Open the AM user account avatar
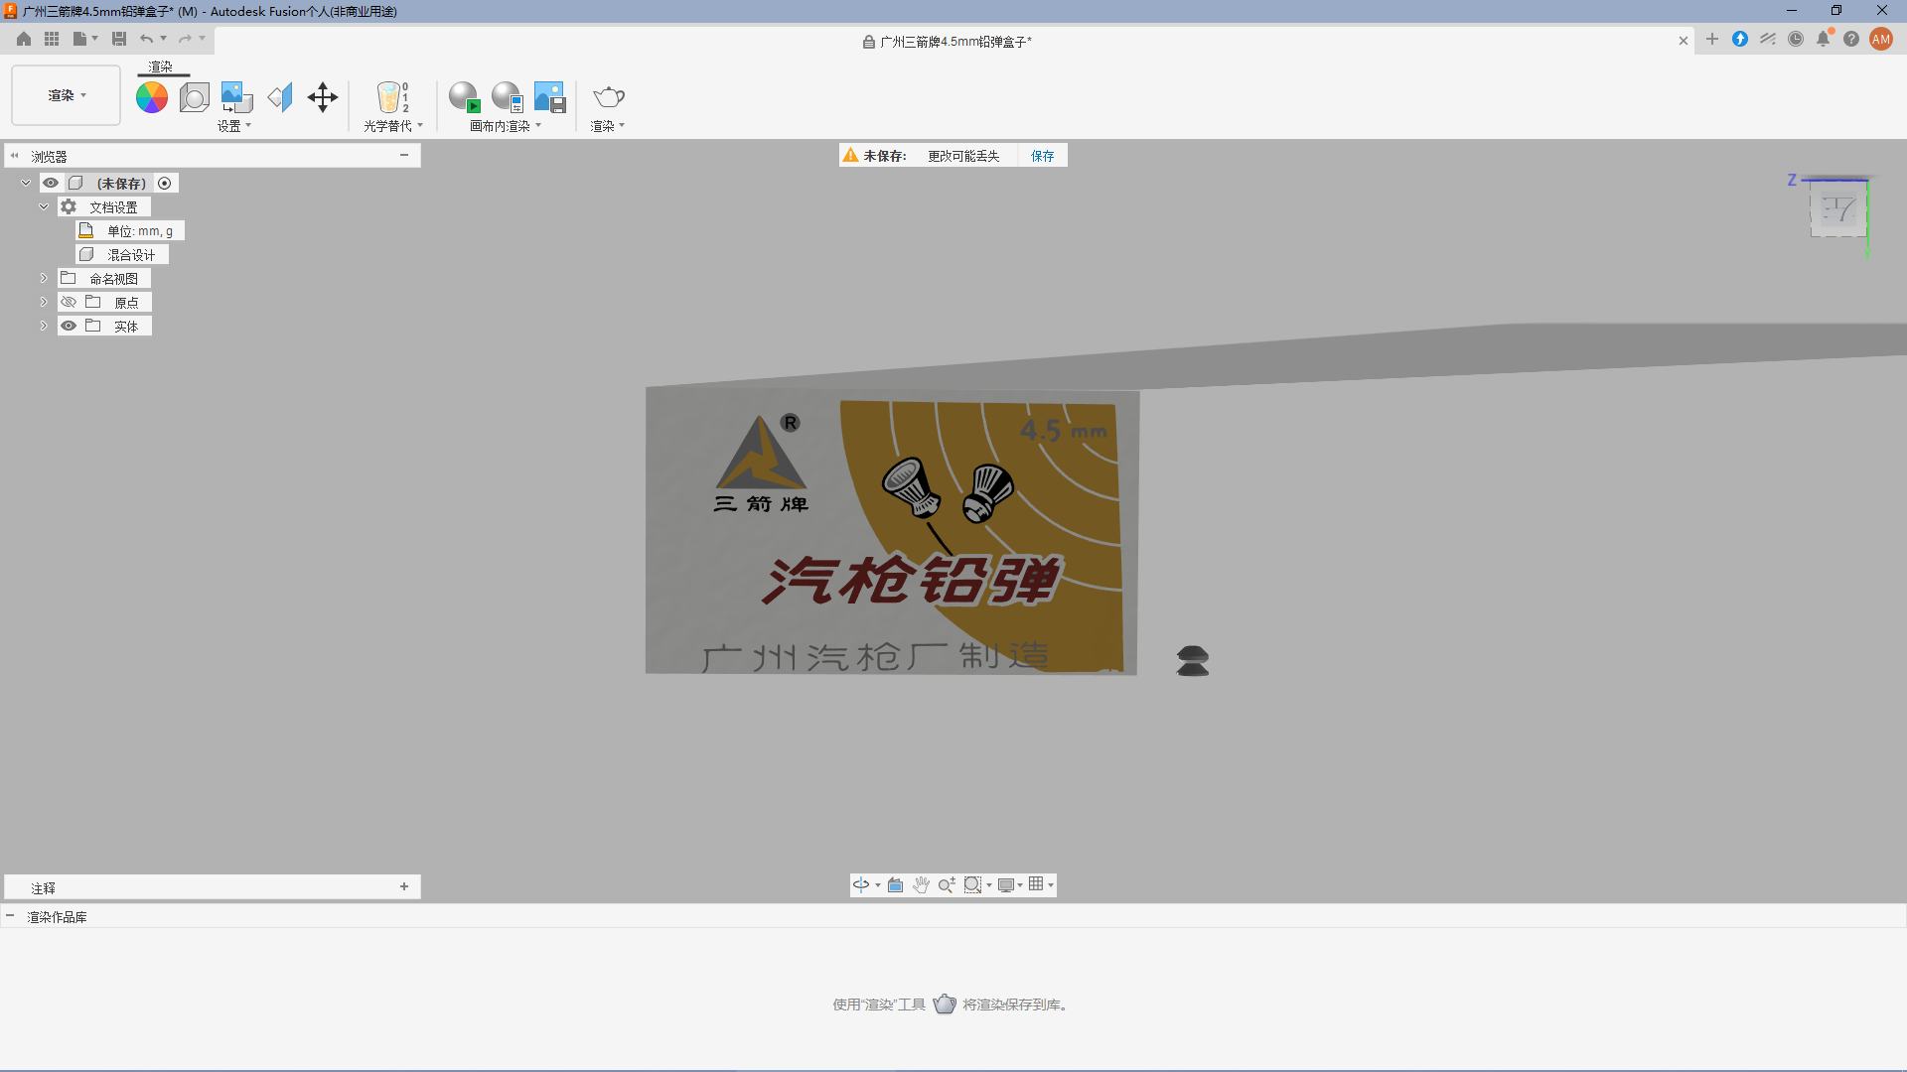The height and width of the screenshot is (1072, 1907). [1881, 39]
